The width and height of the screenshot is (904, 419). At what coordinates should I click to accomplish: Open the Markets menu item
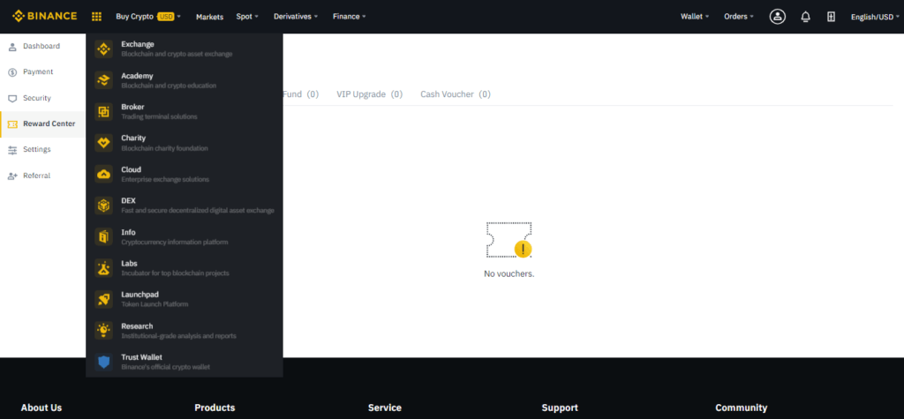coord(209,17)
